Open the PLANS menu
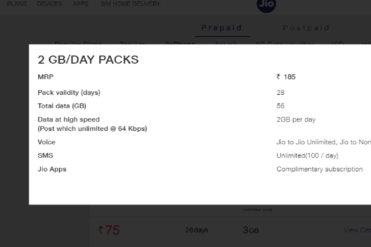371x247 pixels. (x=16, y=4)
